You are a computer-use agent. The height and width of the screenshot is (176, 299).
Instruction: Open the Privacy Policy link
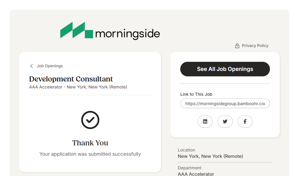tap(255, 46)
